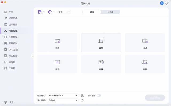Click the load disc icon

(x=50, y=12)
